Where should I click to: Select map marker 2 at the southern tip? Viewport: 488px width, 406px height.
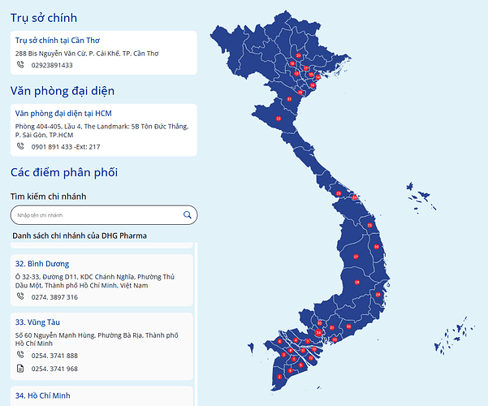point(279,377)
